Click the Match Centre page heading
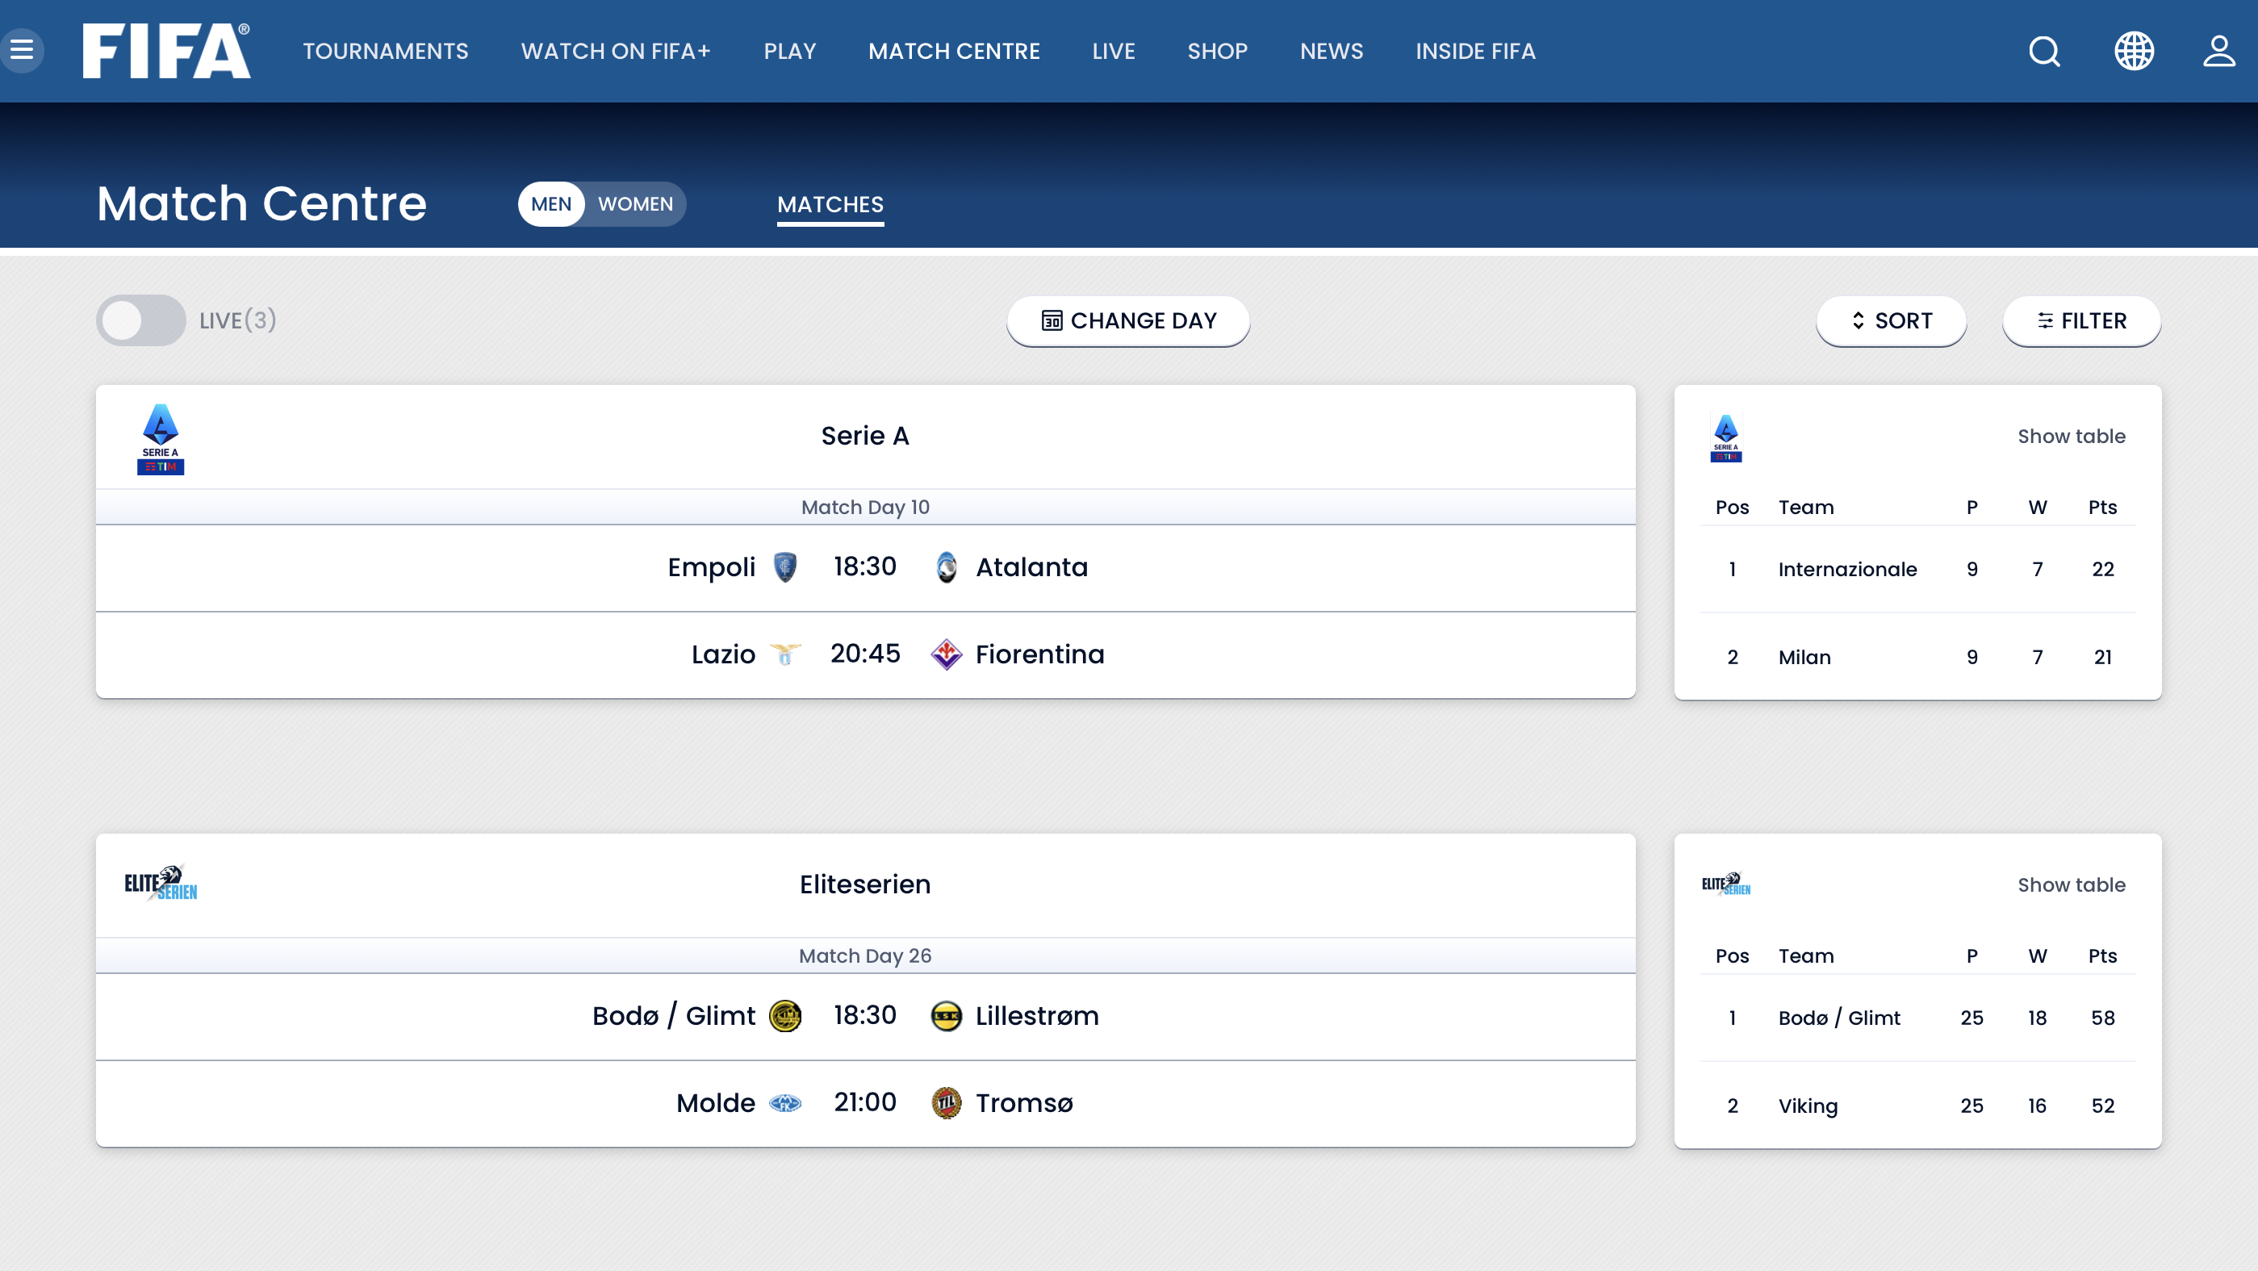 pos(261,203)
